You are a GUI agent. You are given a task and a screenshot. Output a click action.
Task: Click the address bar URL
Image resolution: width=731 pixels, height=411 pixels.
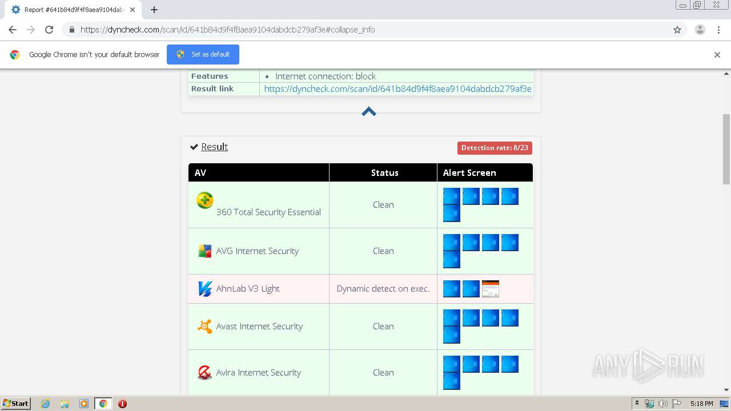click(x=227, y=30)
